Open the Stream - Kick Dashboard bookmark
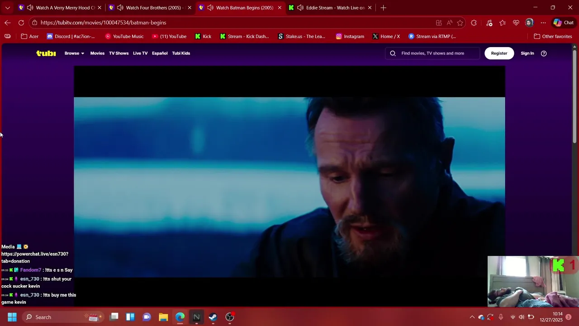Image resolution: width=579 pixels, height=326 pixels. click(244, 36)
